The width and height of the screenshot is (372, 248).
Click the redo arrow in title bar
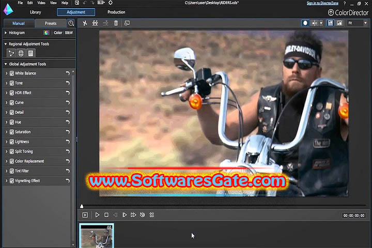(92, 3)
